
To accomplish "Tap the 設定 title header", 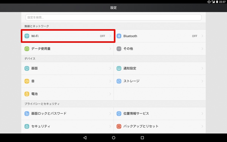I will (x=113, y=8).
